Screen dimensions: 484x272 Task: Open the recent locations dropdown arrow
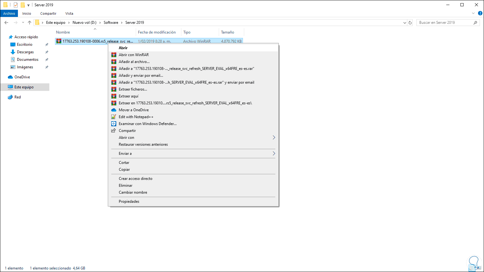pos(23,23)
